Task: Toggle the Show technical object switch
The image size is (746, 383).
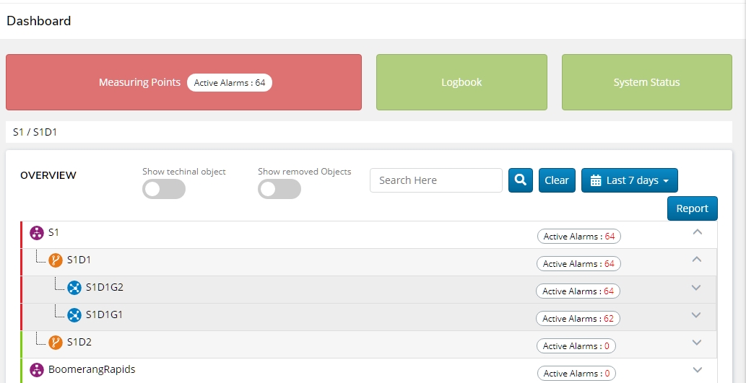Action: (x=164, y=189)
